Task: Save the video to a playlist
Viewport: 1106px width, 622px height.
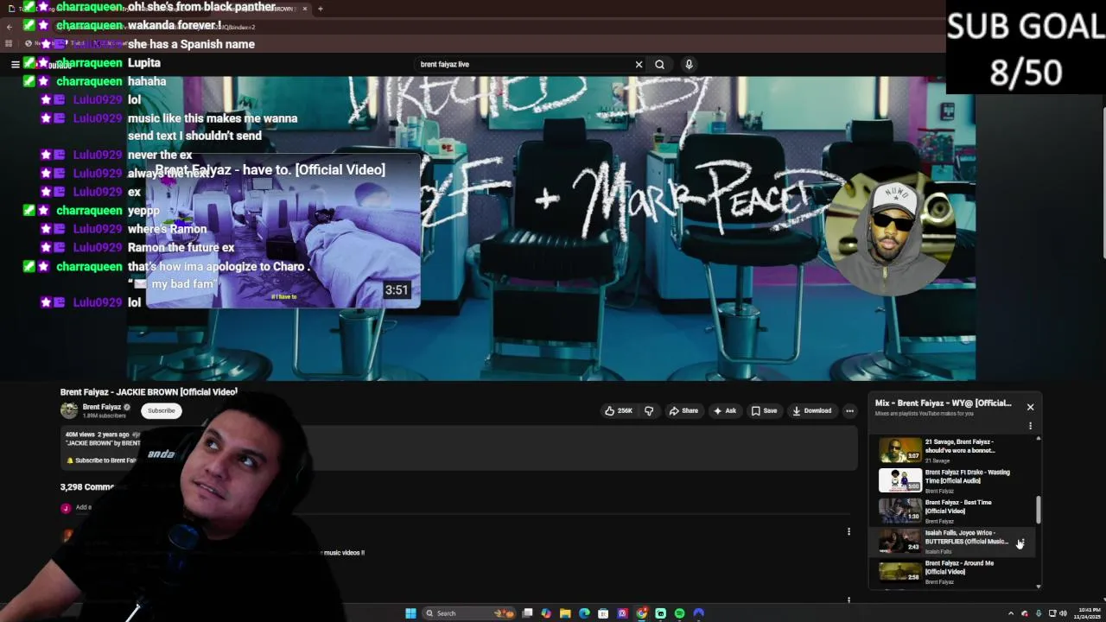Action: [x=764, y=410]
